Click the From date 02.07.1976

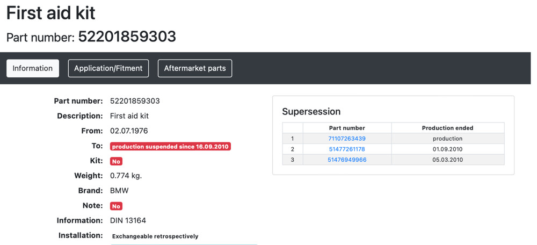(129, 131)
